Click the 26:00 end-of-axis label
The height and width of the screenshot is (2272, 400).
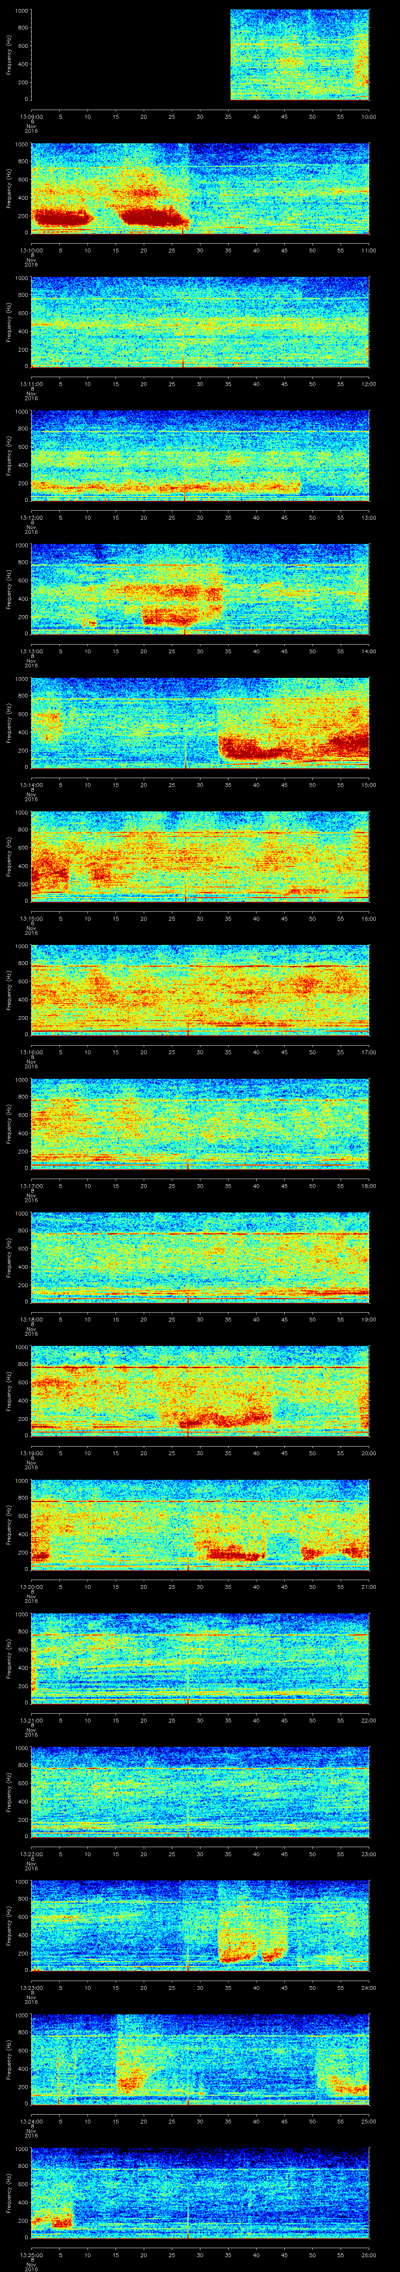(x=369, y=2254)
